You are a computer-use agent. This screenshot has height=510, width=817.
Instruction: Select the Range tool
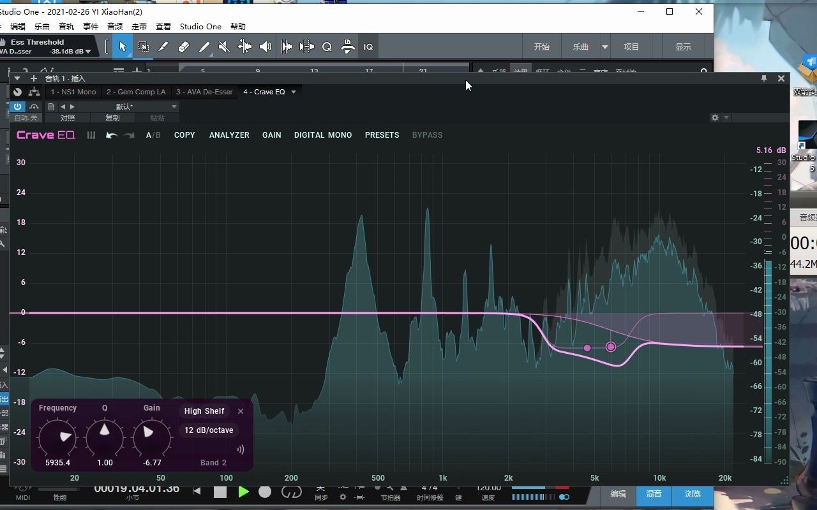click(144, 47)
